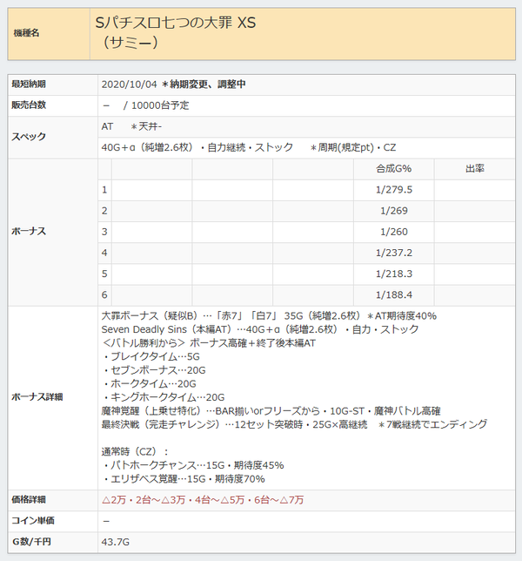Click the 'Seven Deadly Sins（本編AT）' line
522x561 pixels.
tap(260, 329)
